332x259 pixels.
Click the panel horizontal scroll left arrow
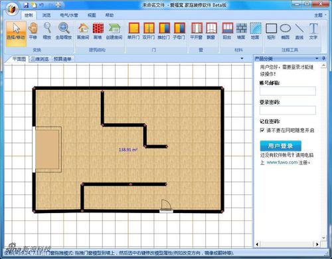[x=257, y=244]
